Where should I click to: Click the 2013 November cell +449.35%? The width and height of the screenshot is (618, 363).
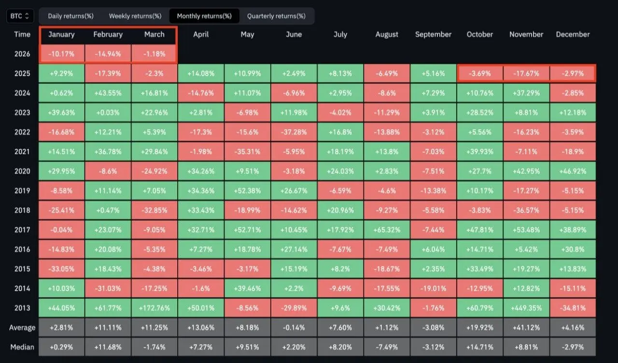526,308
